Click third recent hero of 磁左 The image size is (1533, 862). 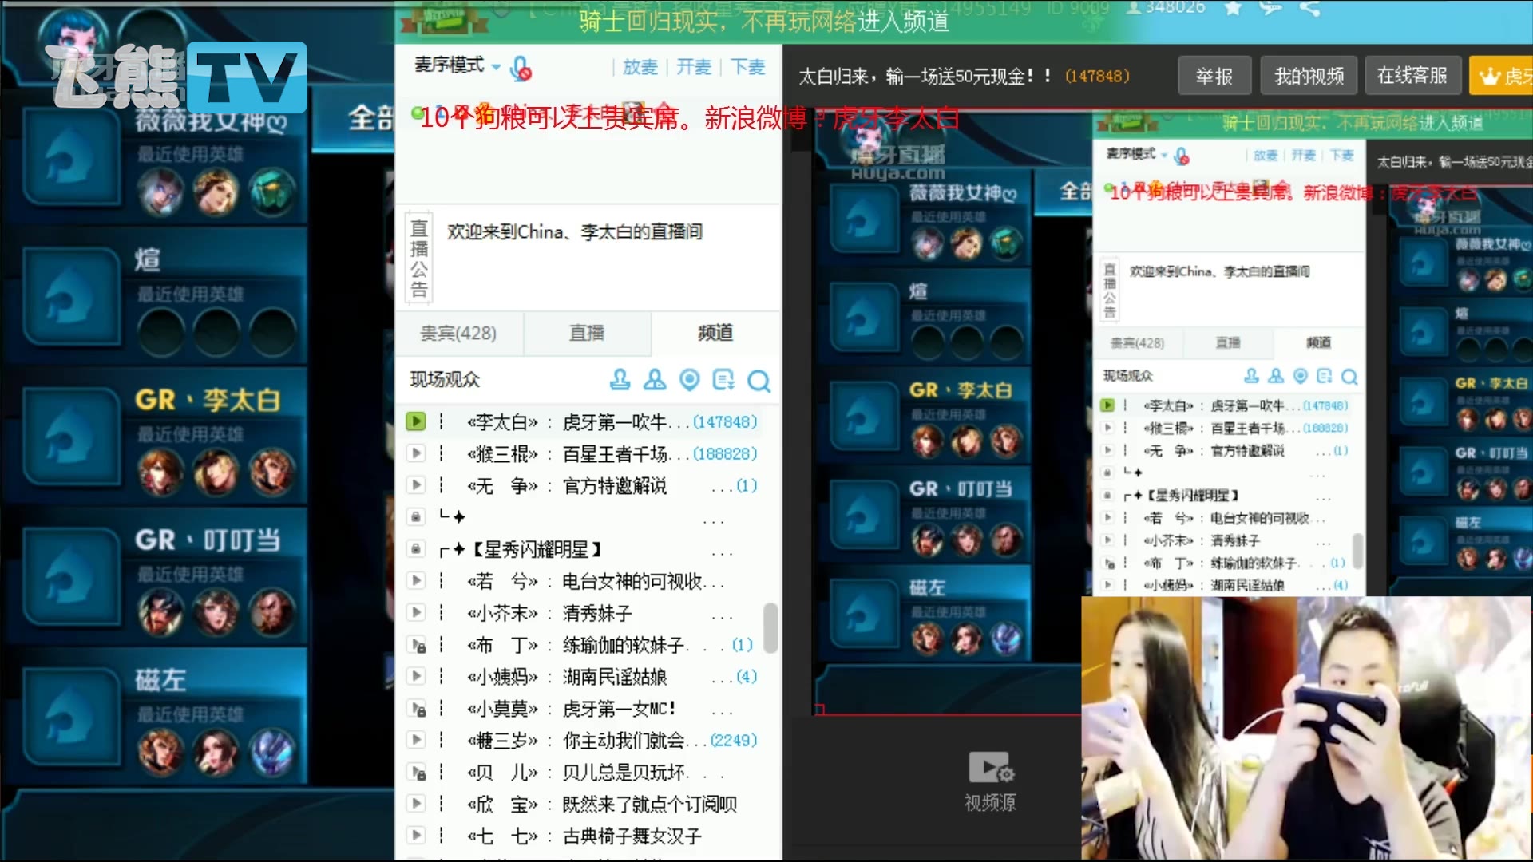click(x=272, y=753)
